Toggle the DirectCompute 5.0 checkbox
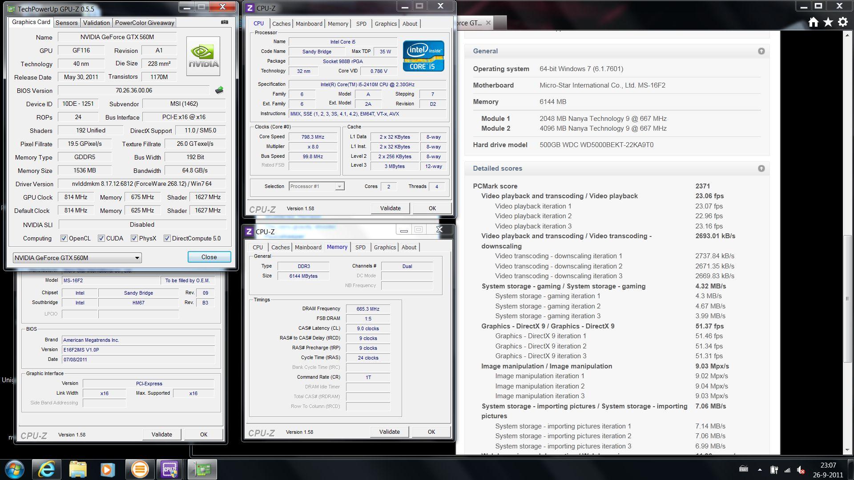Viewport: 854px width, 480px height. (x=167, y=238)
